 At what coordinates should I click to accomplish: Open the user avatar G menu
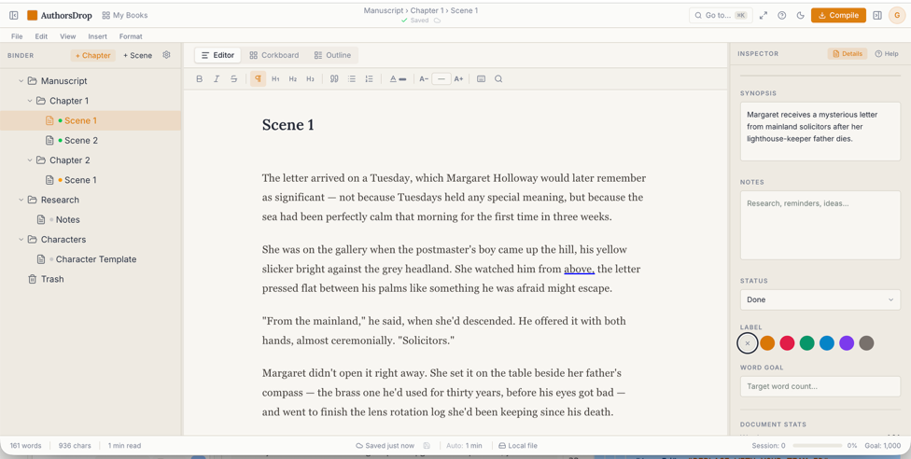[896, 15]
